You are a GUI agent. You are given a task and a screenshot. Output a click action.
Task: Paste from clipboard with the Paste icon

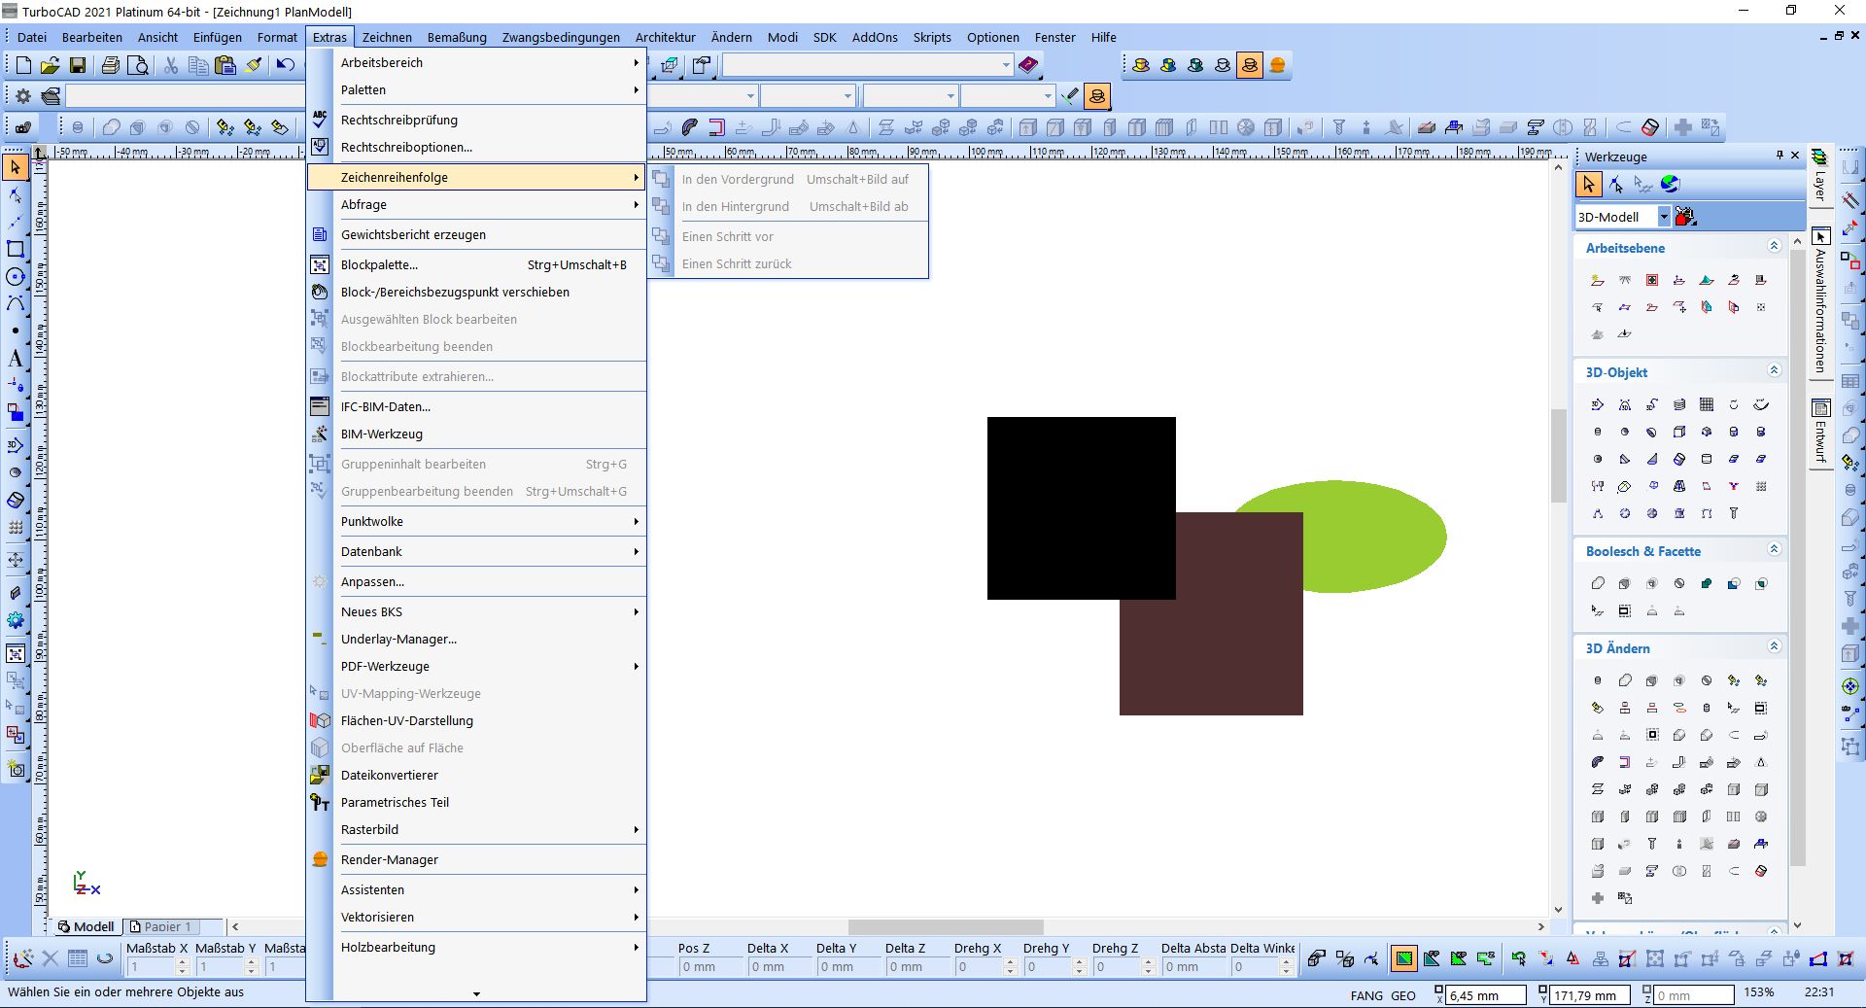[225, 65]
